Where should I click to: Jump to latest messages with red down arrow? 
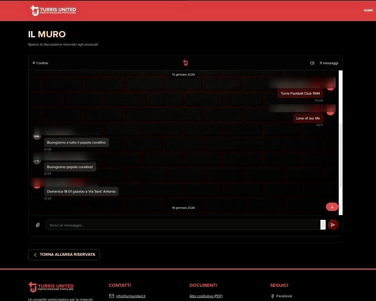click(332, 206)
